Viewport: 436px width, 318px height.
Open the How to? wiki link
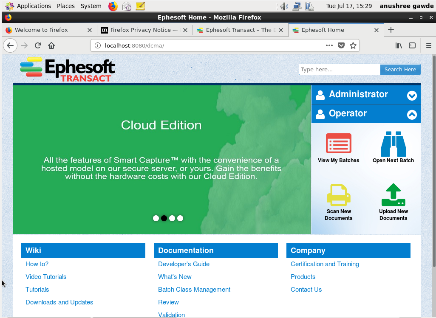[37, 264]
